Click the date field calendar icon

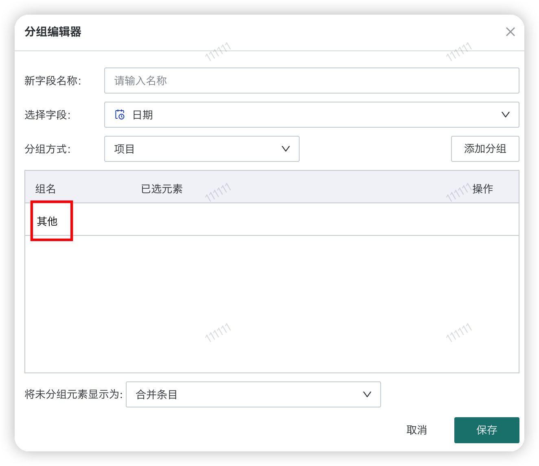[x=120, y=115]
